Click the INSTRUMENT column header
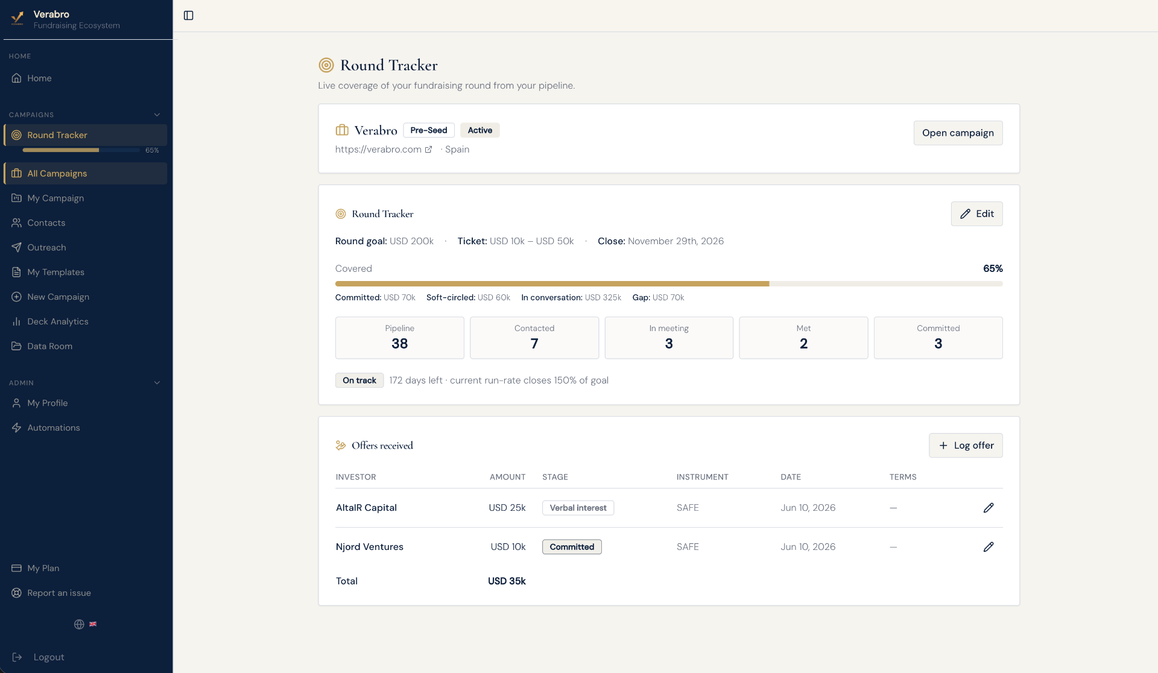1158x673 pixels. pyautogui.click(x=702, y=478)
